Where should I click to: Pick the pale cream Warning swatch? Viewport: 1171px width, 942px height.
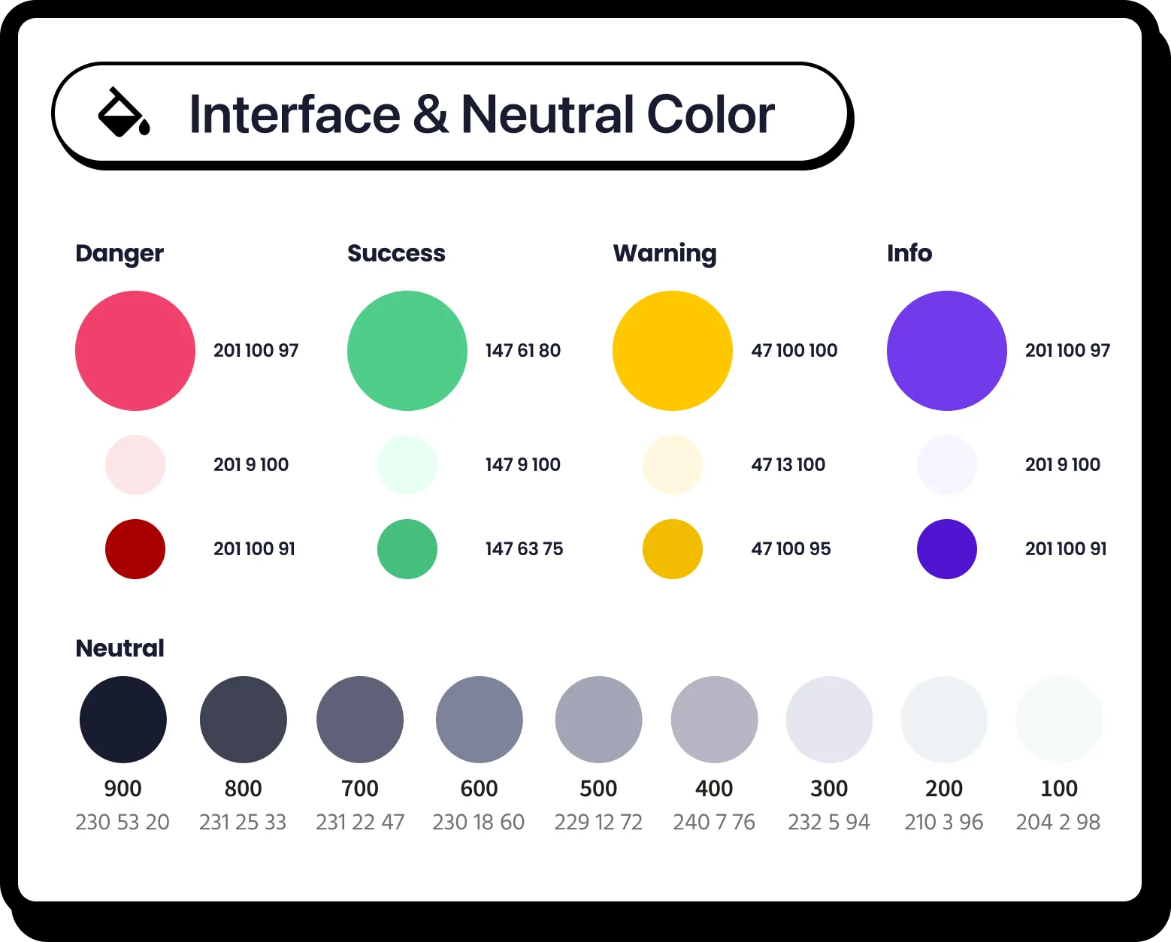coord(673,465)
